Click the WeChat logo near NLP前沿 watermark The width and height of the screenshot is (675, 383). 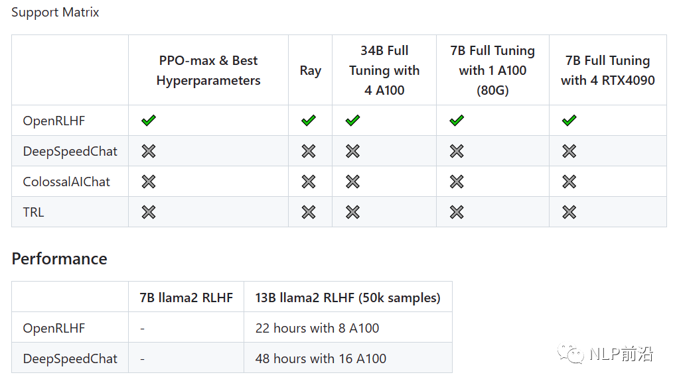click(571, 354)
